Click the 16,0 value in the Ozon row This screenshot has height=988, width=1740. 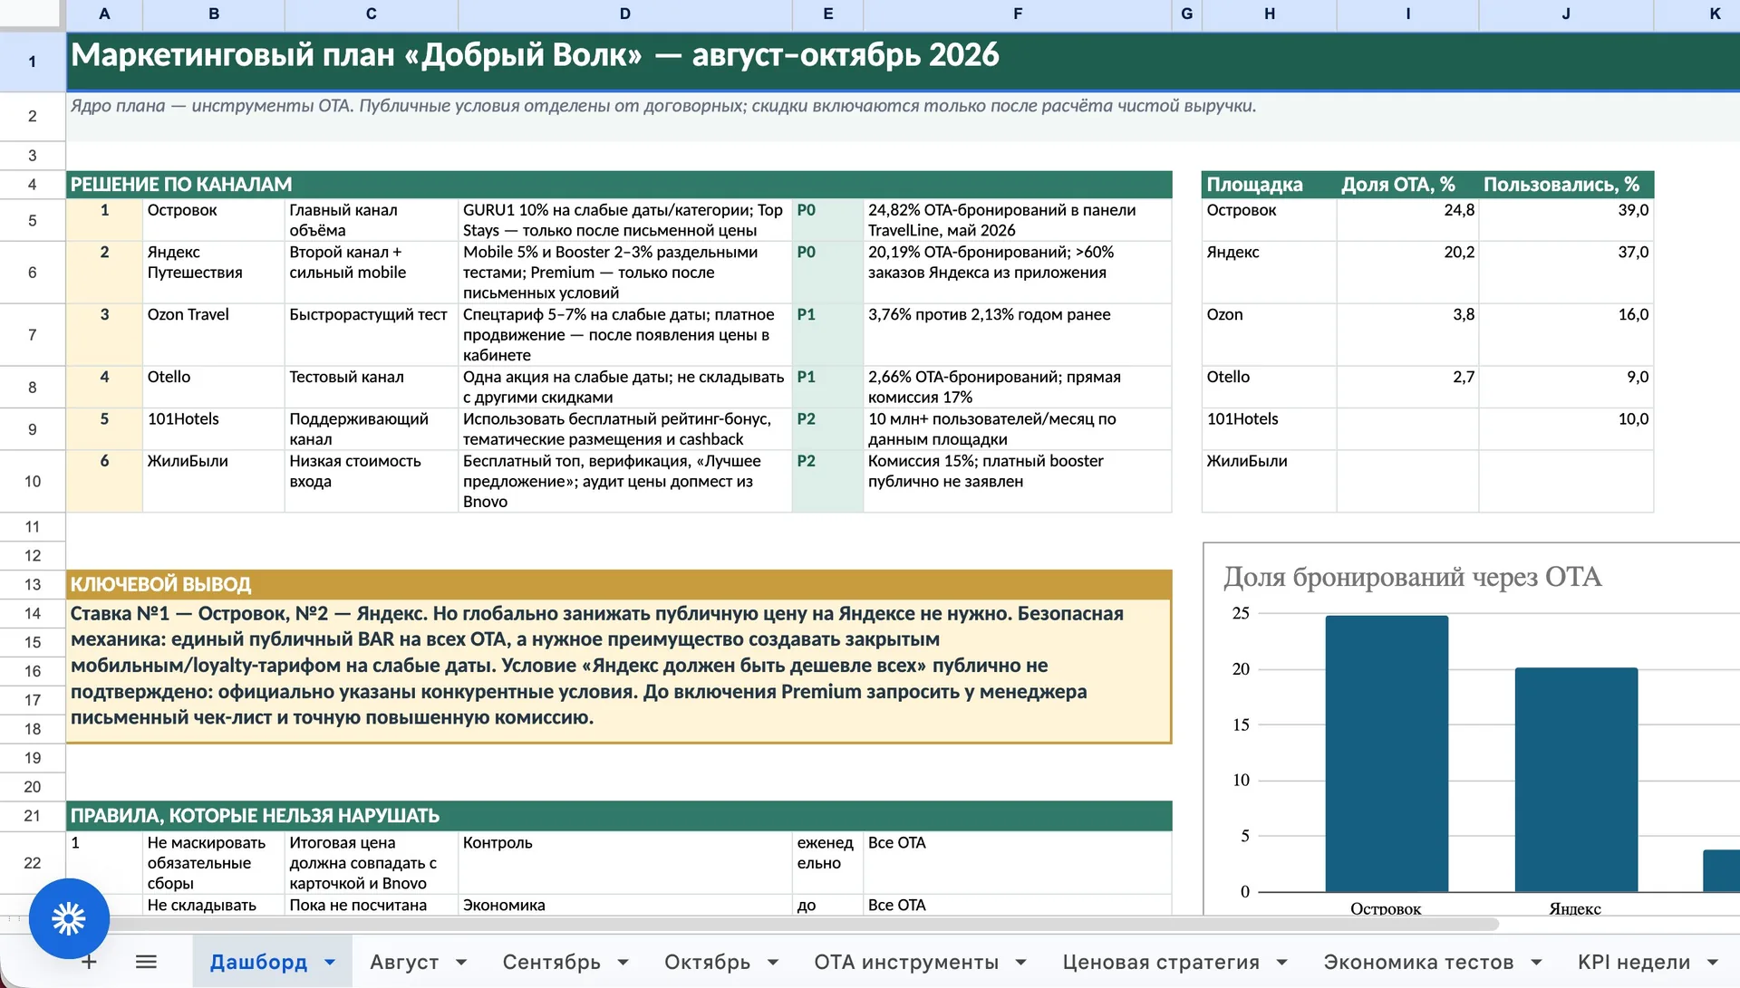[x=1566, y=334]
